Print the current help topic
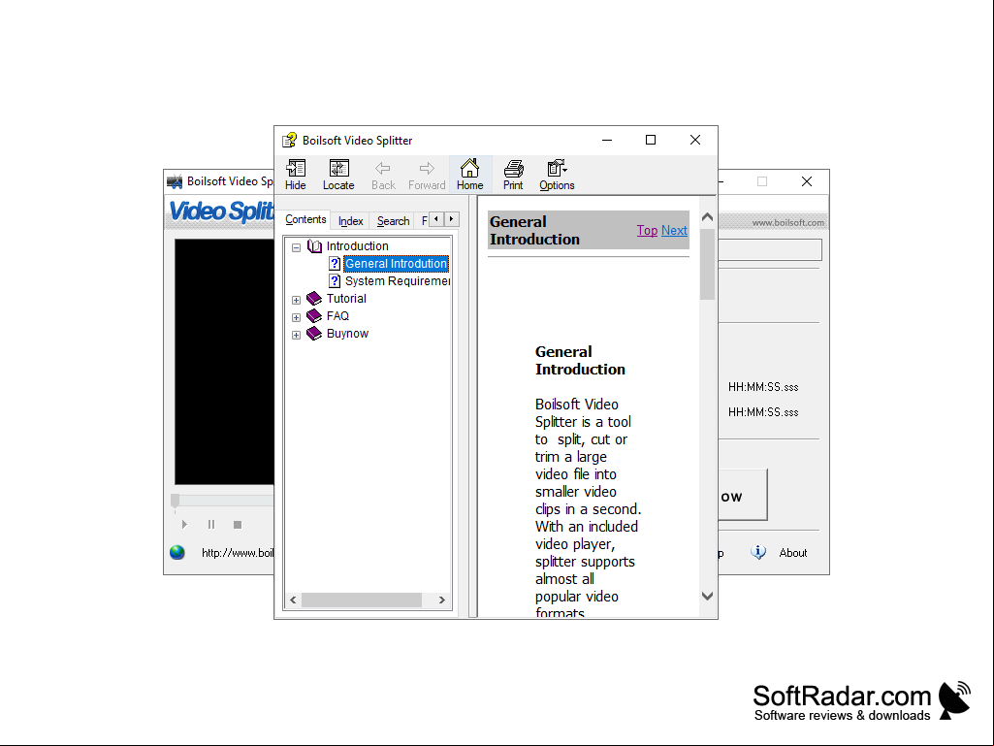 pyautogui.click(x=513, y=175)
